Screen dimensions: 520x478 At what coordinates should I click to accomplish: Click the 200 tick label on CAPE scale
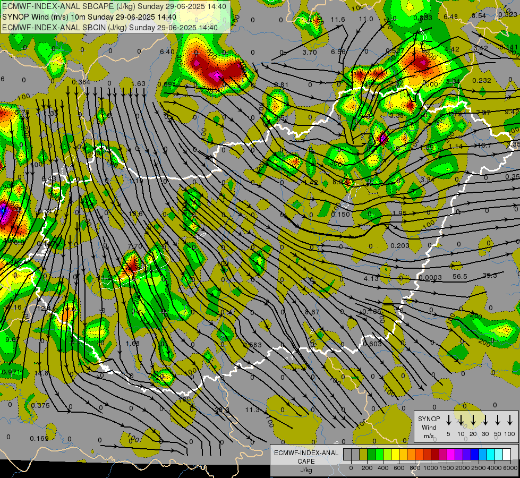pos(367,468)
